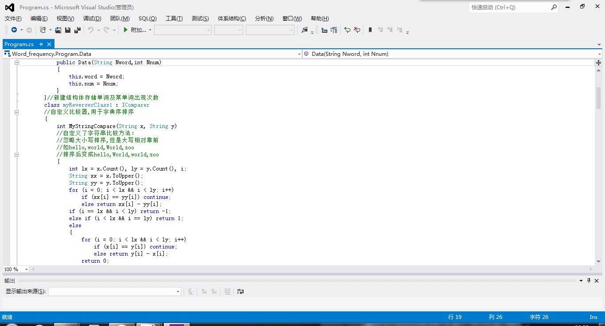605x326 pixels.
Task: Click the green Start/Attach play icon
Action: (126, 30)
